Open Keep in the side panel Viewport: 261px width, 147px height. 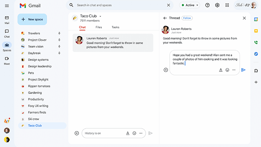[x=256, y=31]
